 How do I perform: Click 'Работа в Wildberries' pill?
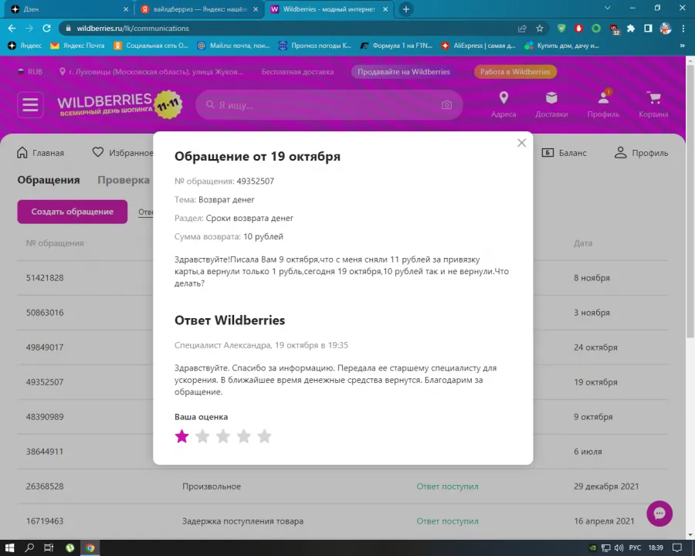[x=515, y=72]
